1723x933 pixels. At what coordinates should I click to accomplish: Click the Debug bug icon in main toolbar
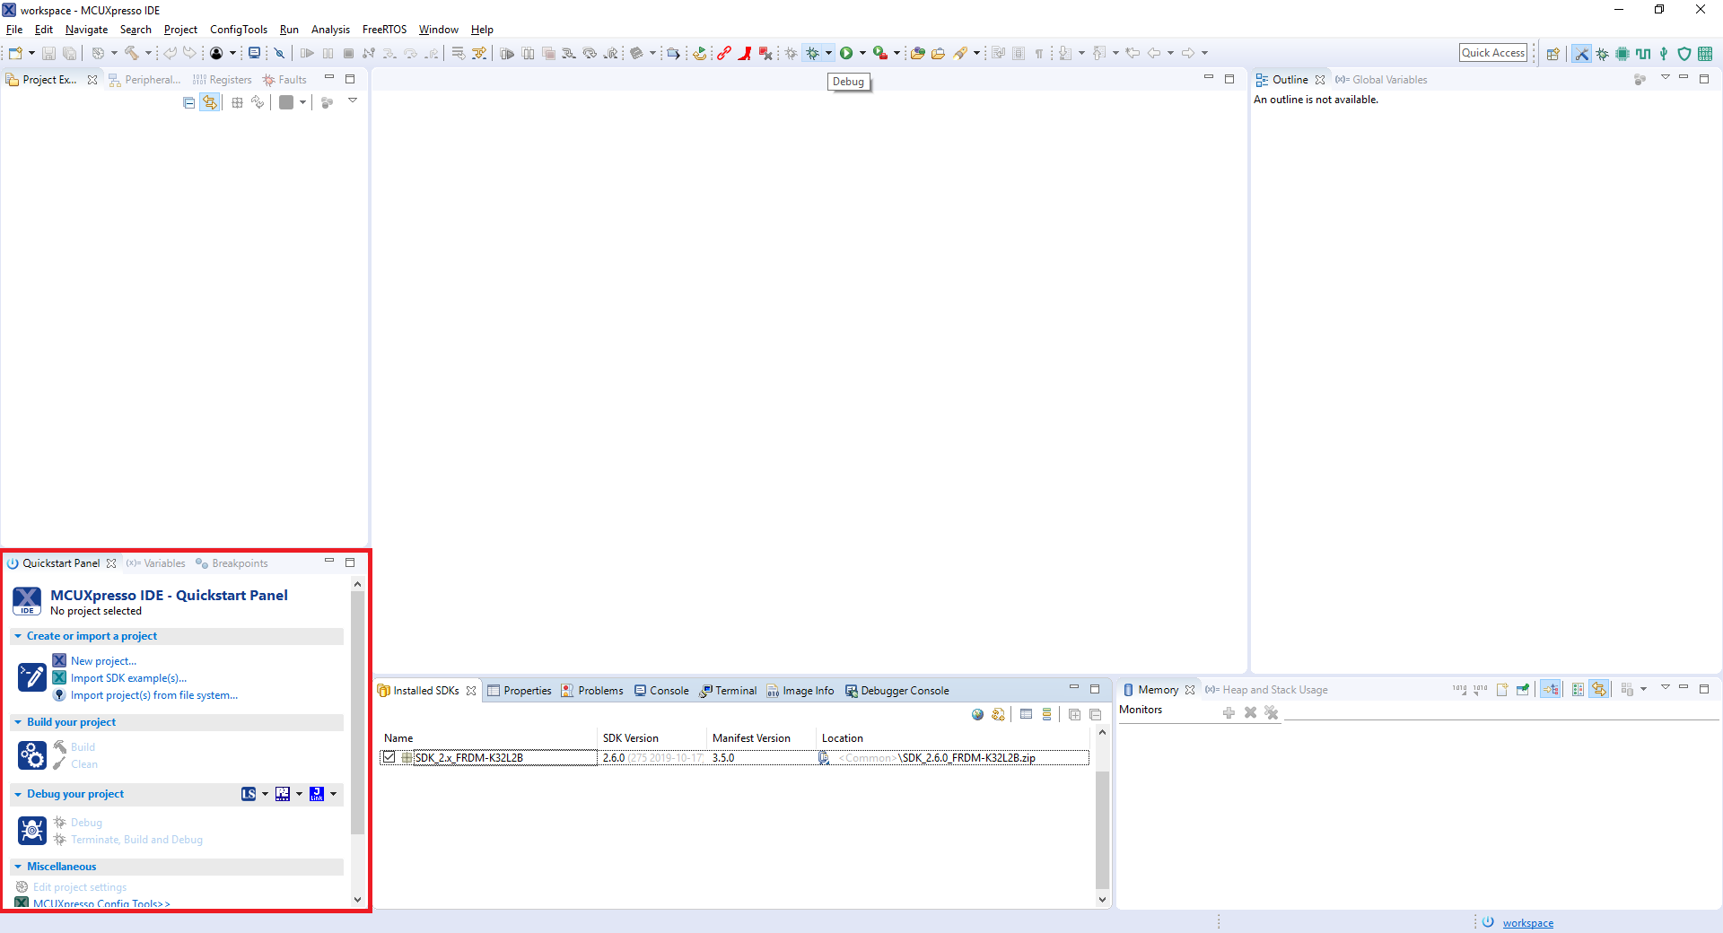(812, 54)
